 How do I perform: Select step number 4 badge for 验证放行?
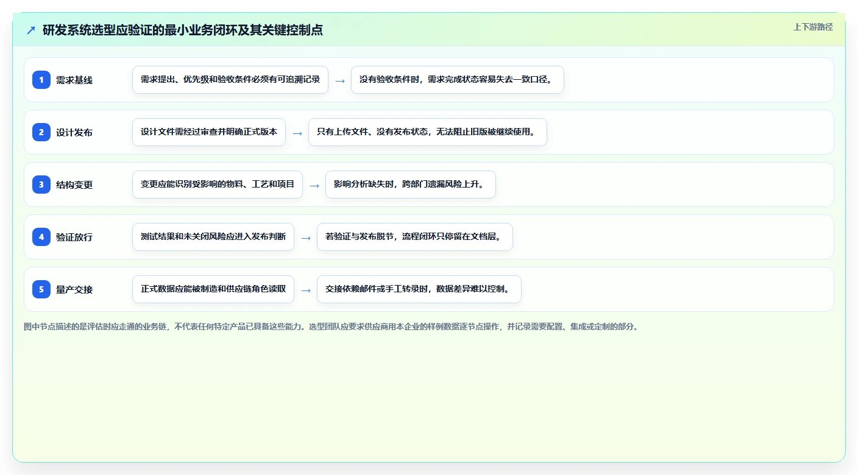(41, 237)
